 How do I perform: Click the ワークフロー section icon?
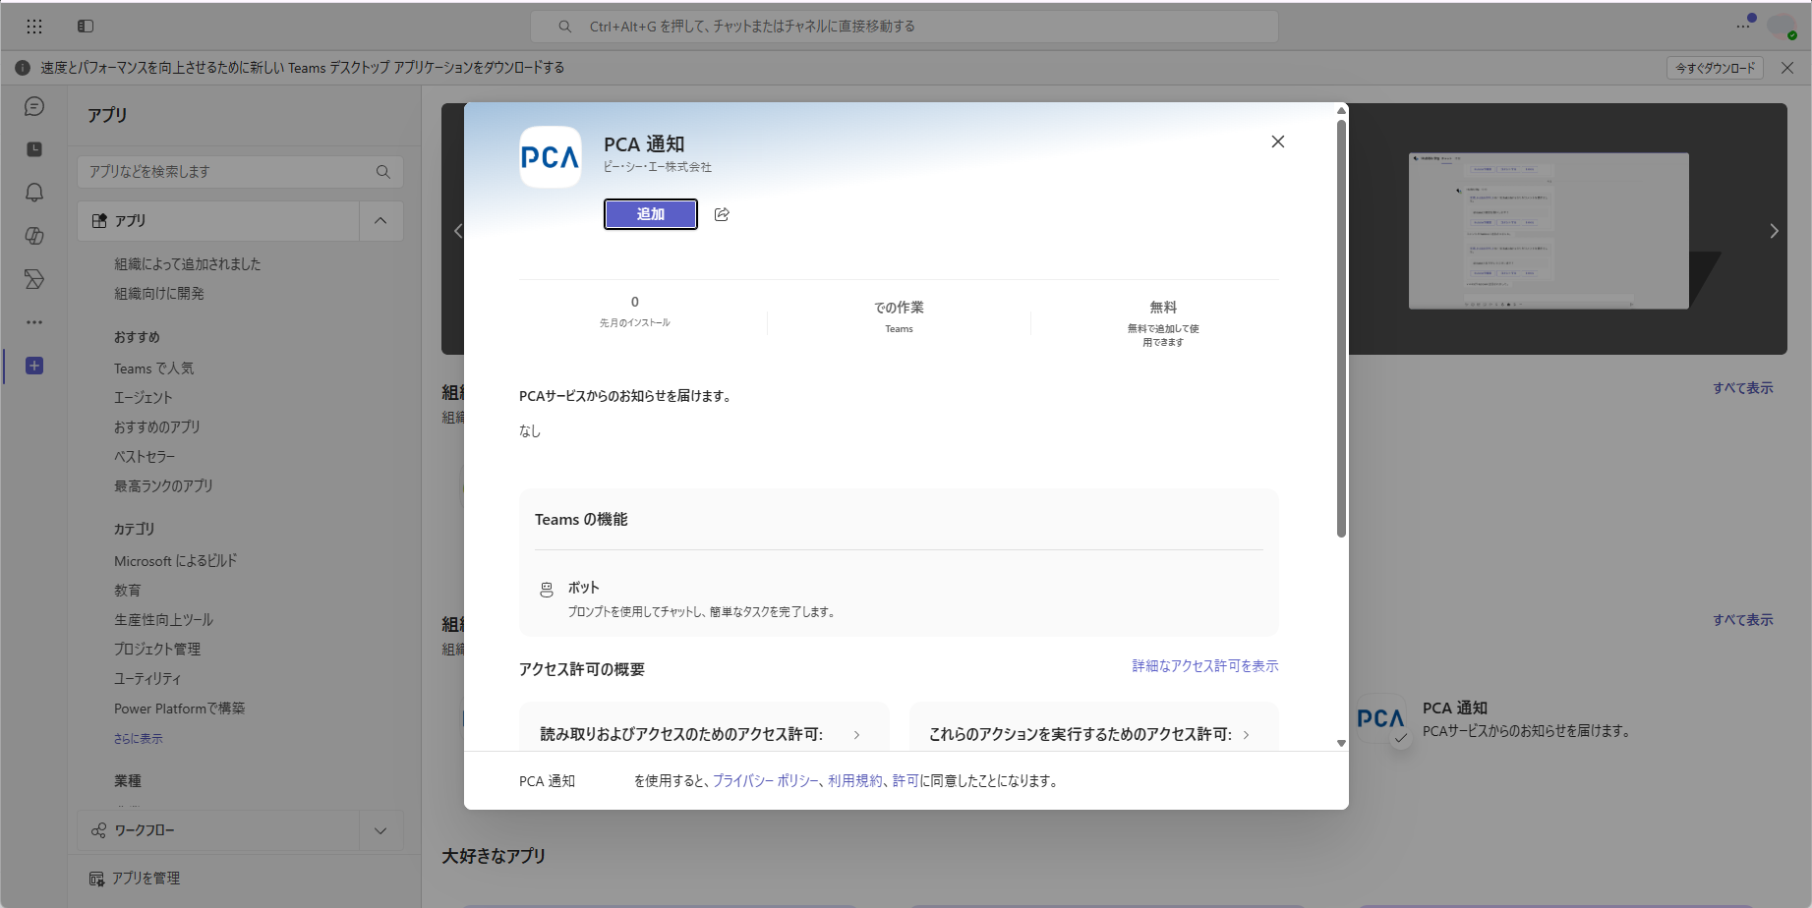pyautogui.click(x=98, y=830)
